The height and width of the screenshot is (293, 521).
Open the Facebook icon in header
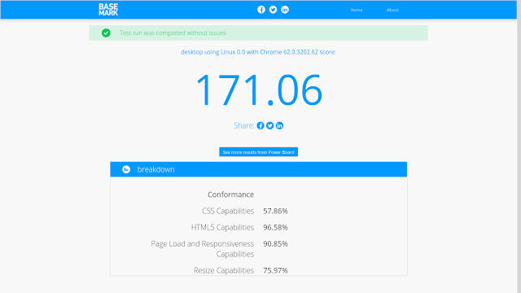coord(261,10)
